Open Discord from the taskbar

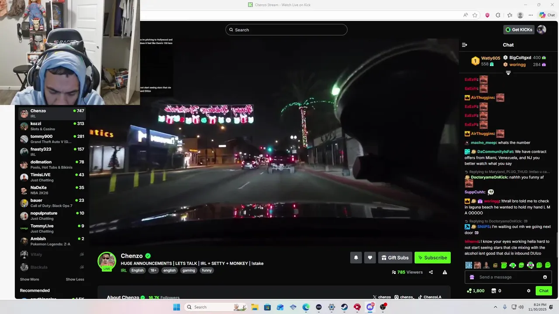370,307
